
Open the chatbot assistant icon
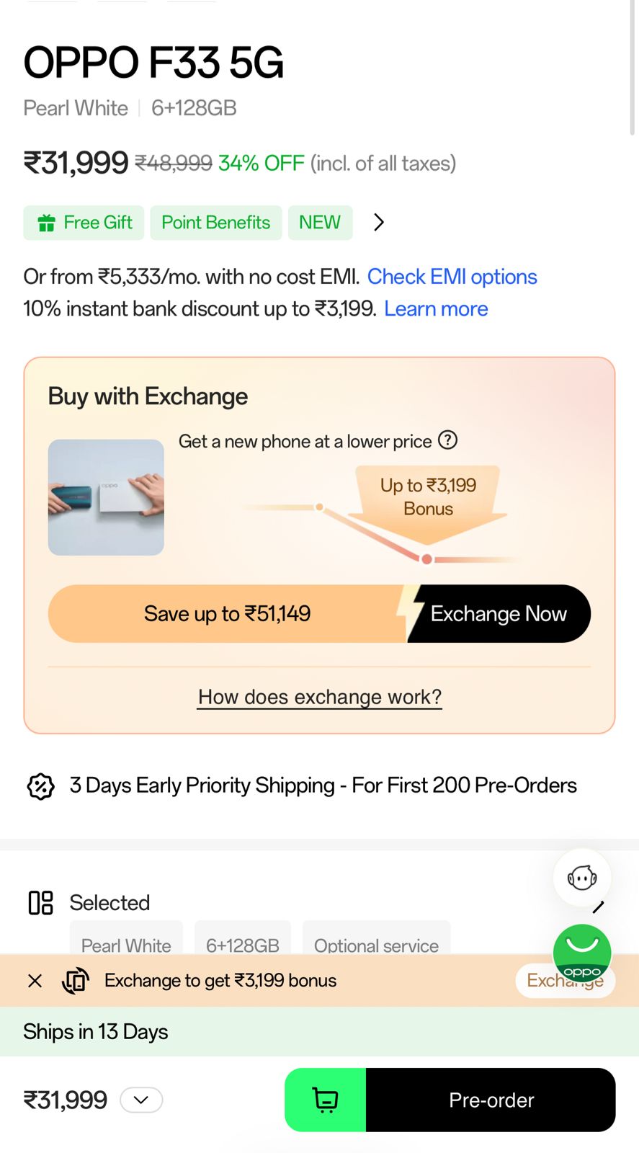click(582, 878)
